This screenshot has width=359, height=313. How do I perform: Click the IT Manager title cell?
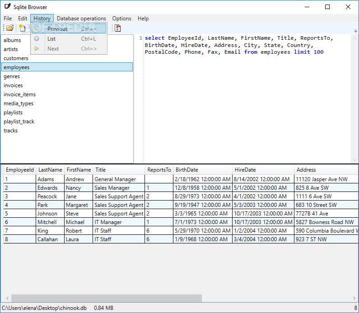click(119, 222)
